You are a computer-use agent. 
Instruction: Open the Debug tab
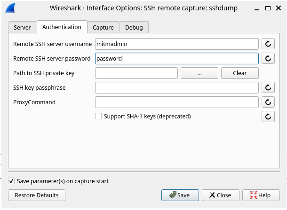(134, 28)
